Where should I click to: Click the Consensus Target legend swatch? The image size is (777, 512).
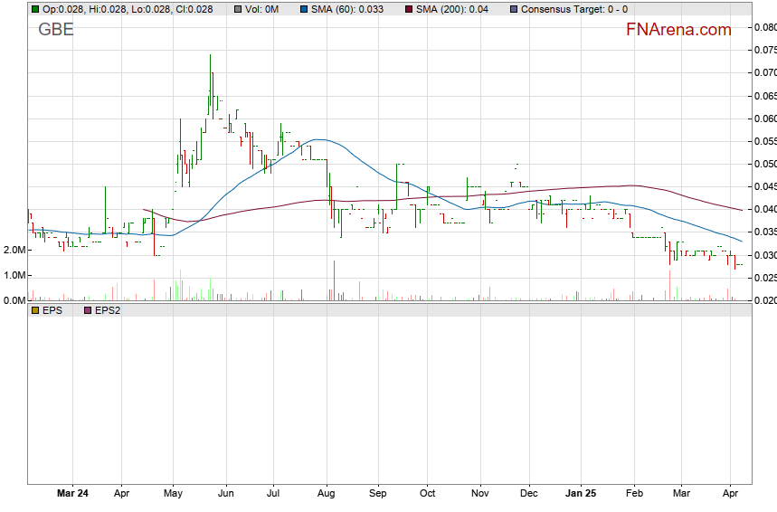tap(514, 9)
